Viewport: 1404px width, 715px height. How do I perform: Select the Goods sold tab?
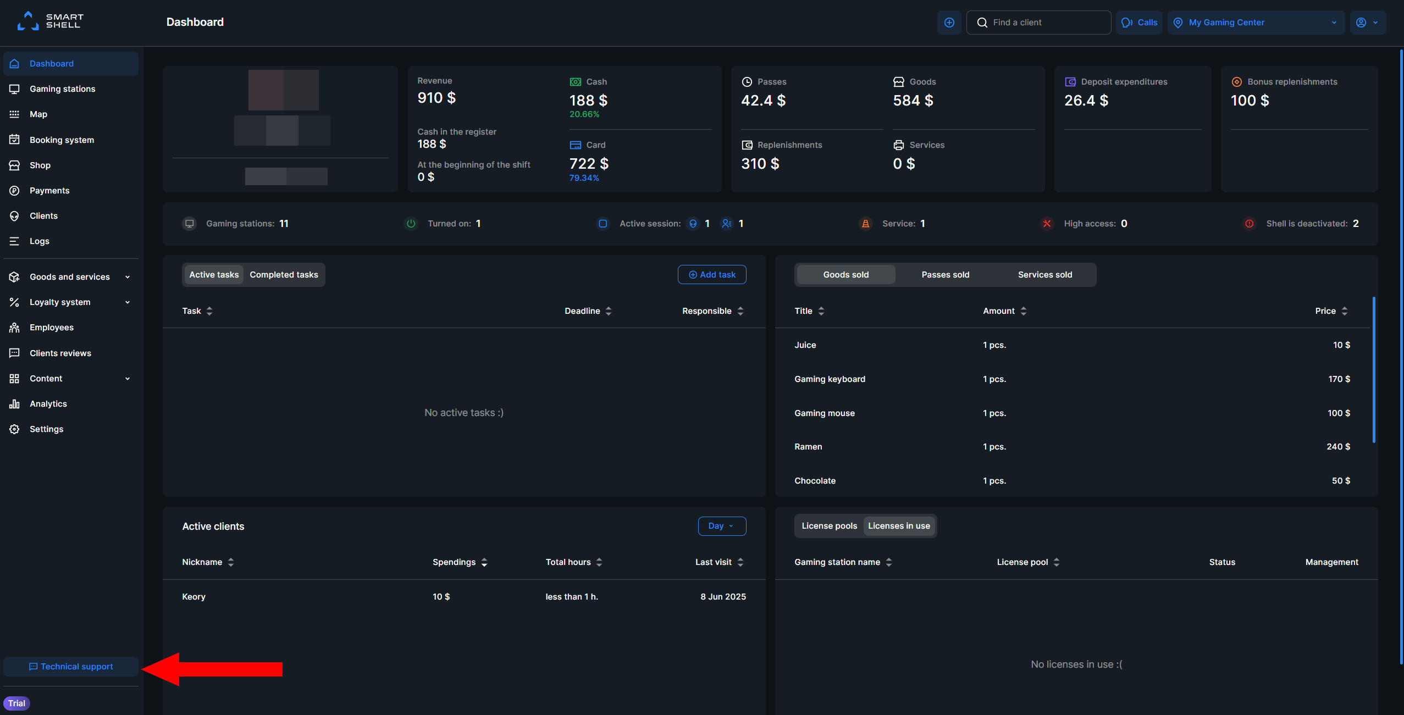point(845,275)
